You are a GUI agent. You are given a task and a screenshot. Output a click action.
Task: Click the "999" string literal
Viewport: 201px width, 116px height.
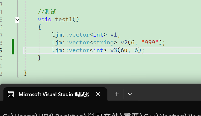tap(150, 42)
